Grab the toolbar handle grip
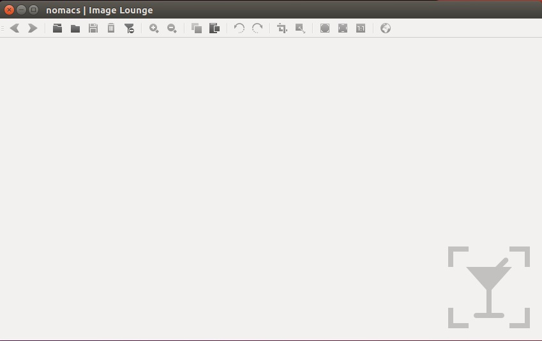Screen dimensions: 542x341 [3, 28]
